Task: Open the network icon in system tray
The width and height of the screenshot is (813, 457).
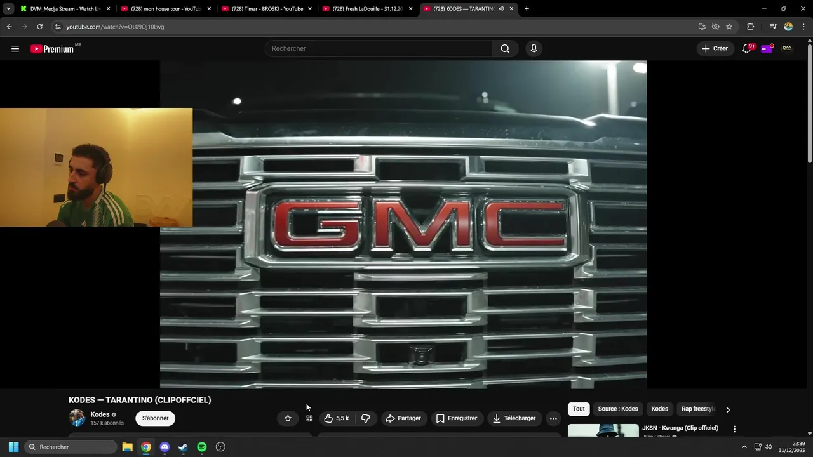Action: coord(758,447)
